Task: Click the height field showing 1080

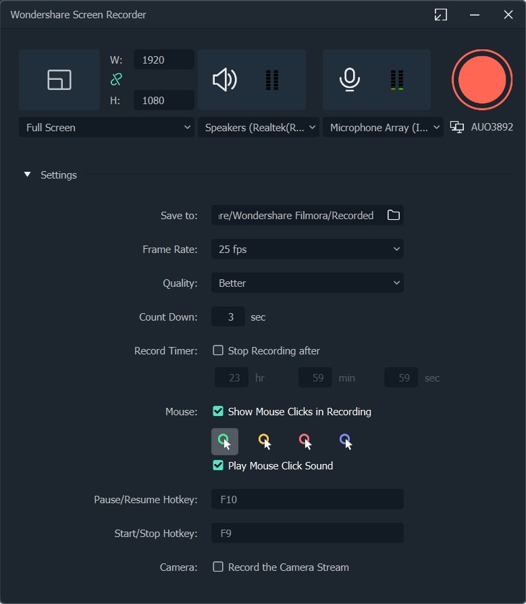Action: tap(164, 100)
